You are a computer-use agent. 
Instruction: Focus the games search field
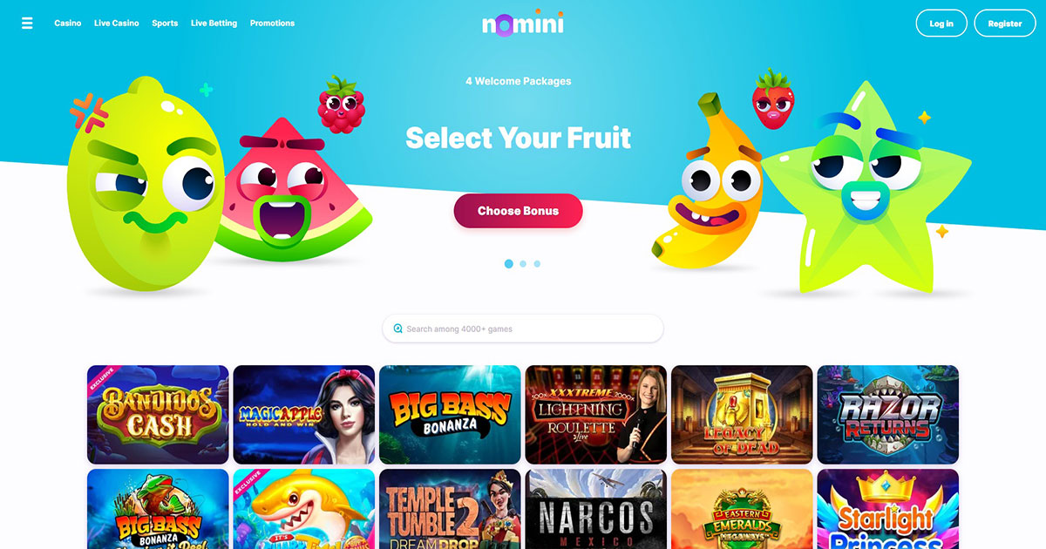[523, 329]
